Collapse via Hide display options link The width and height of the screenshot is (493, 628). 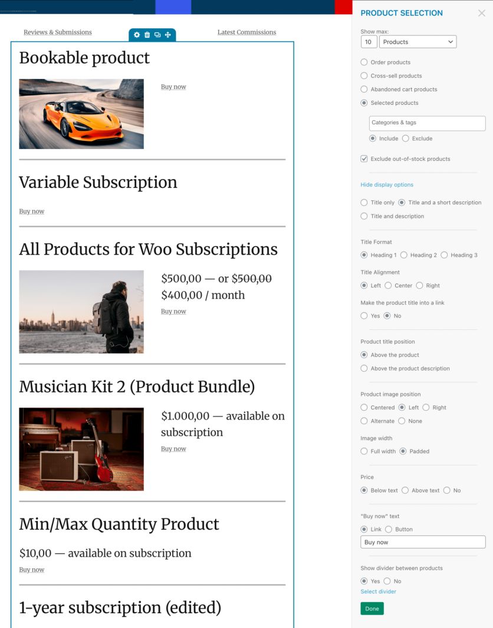pyautogui.click(x=387, y=184)
